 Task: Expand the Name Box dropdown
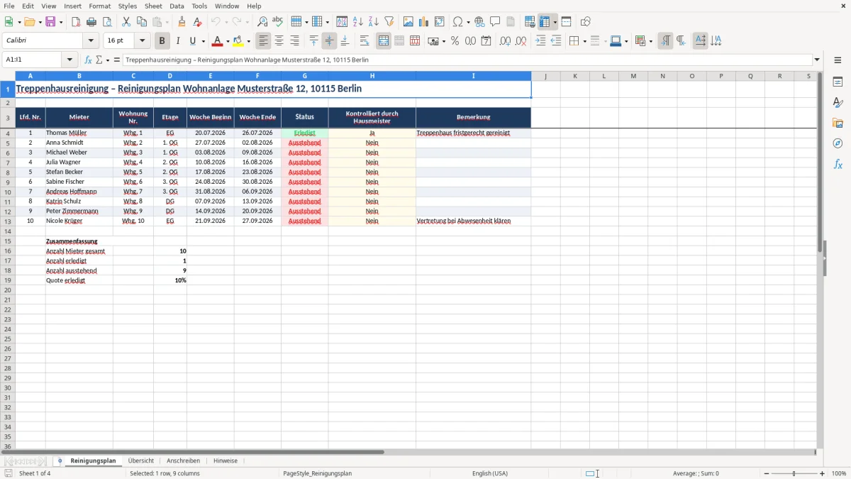click(x=69, y=60)
